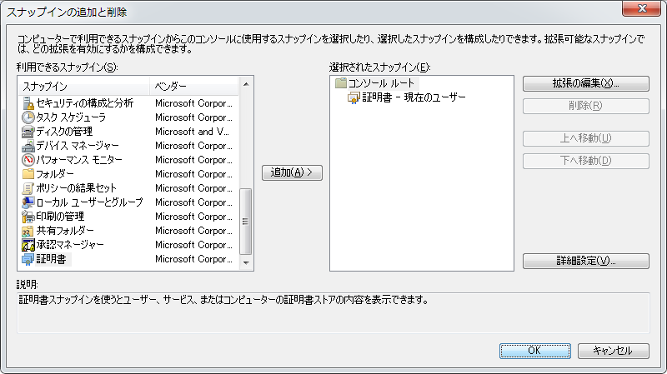
Task: Open 拡張の編集(X)... dialog
Action: [585, 84]
